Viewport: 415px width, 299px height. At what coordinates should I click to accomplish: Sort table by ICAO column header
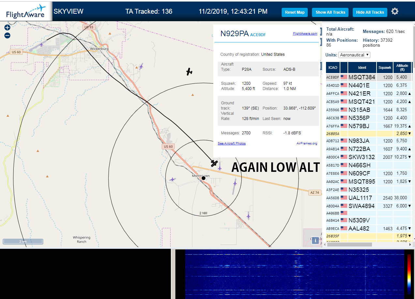333,67
